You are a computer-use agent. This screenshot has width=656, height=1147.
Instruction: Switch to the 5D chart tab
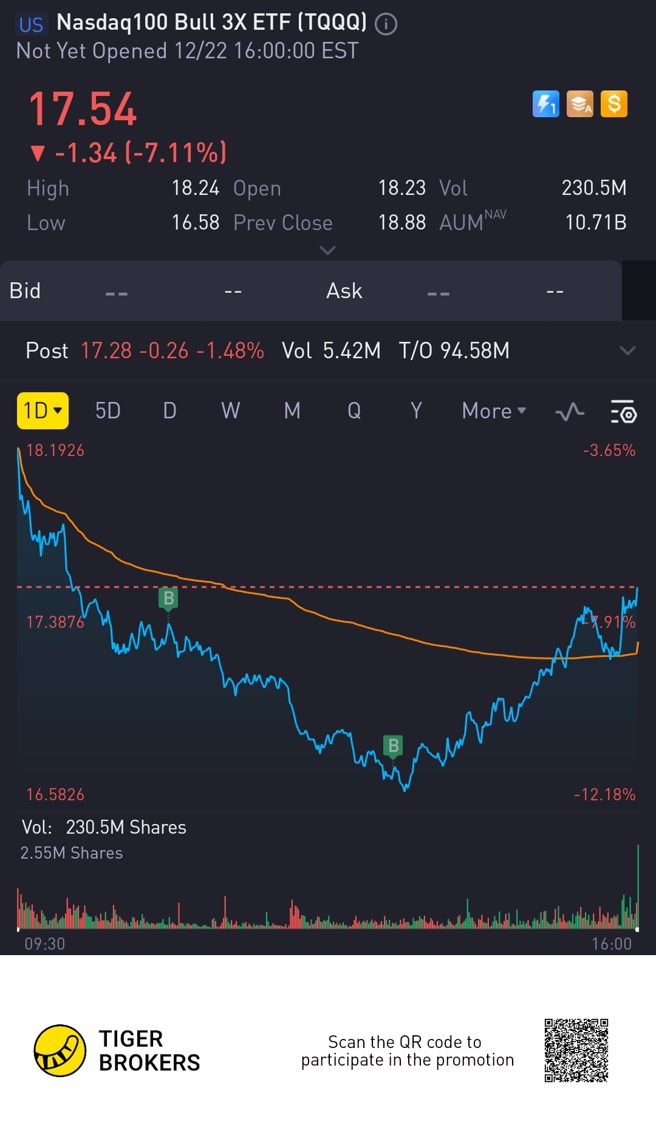[108, 411]
